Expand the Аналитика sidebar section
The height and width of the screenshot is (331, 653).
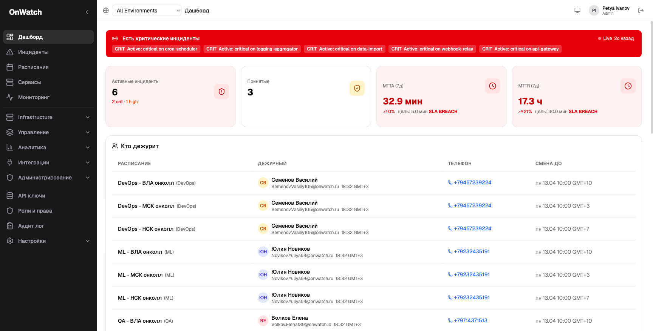tap(48, 147)
